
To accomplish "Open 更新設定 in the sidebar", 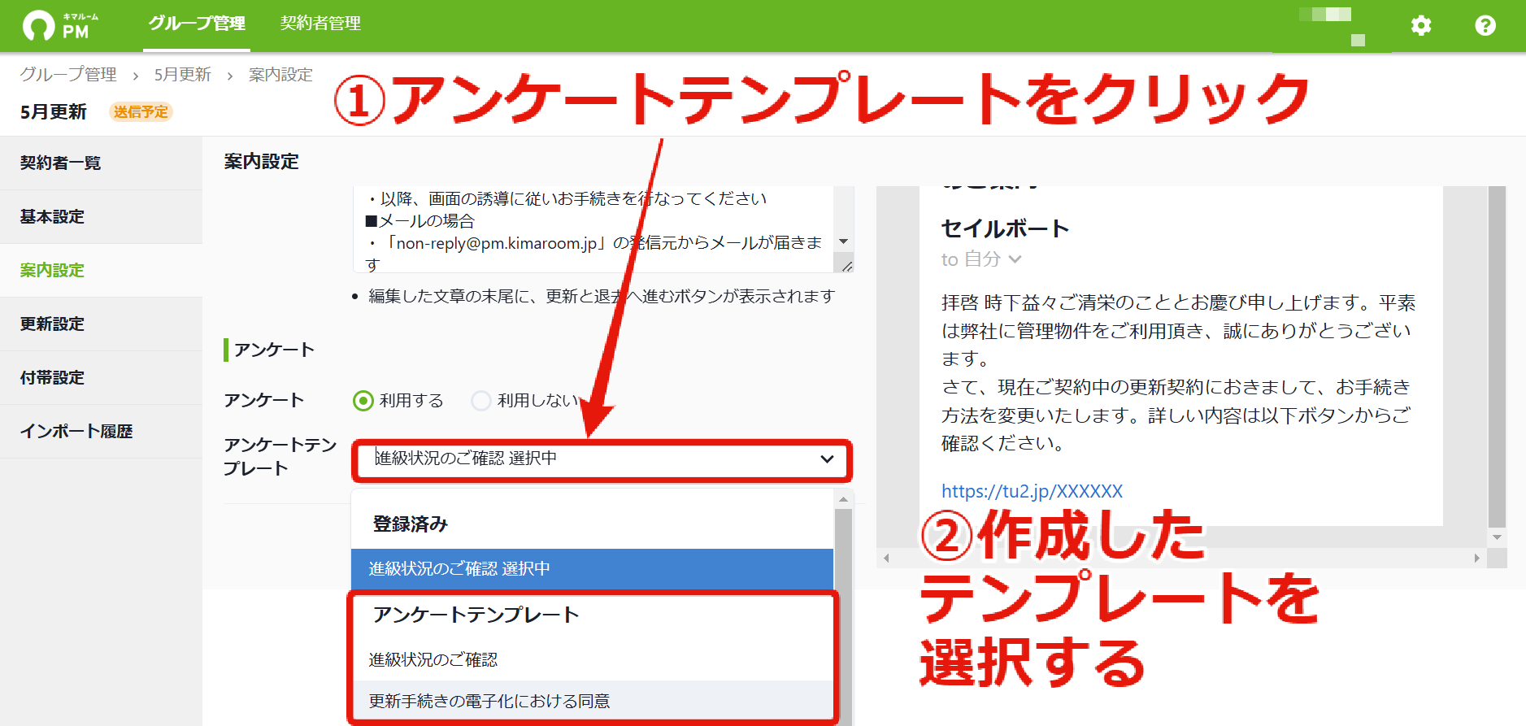I will click(x=101, y=324).
